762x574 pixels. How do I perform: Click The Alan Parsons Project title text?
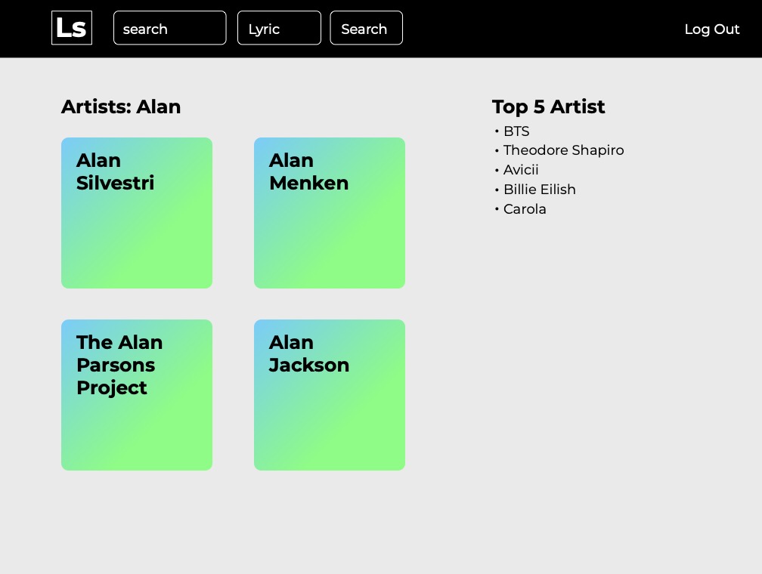[119, 366]
